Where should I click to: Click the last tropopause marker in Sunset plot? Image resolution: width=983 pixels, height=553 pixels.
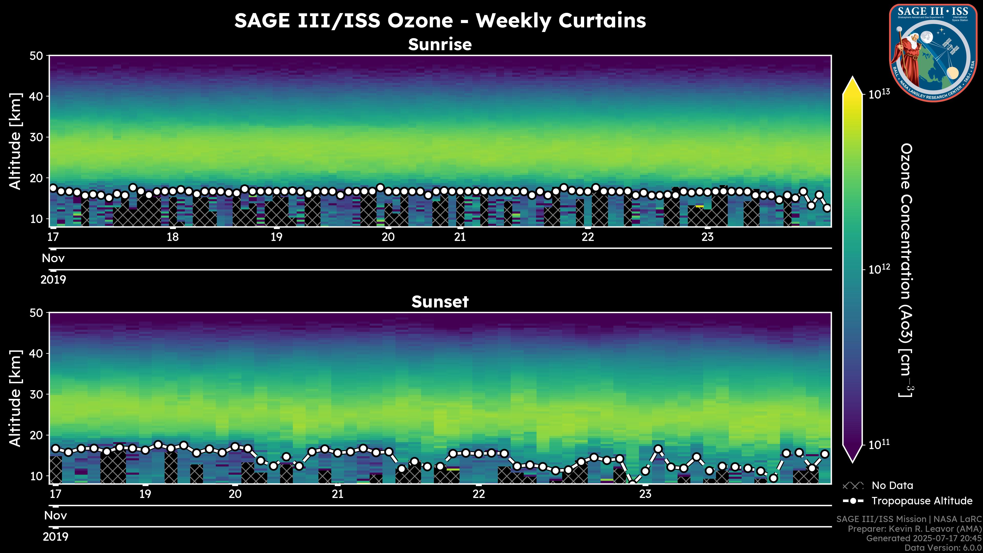click(825, 454)
